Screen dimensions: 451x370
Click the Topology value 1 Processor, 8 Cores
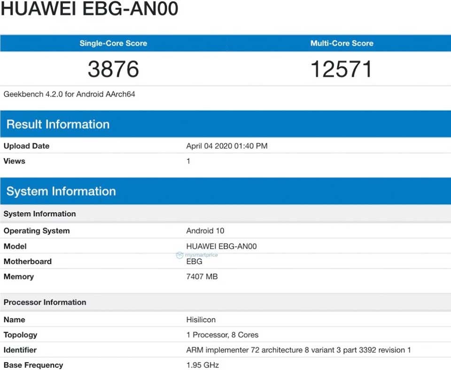(x=222, y=335)
